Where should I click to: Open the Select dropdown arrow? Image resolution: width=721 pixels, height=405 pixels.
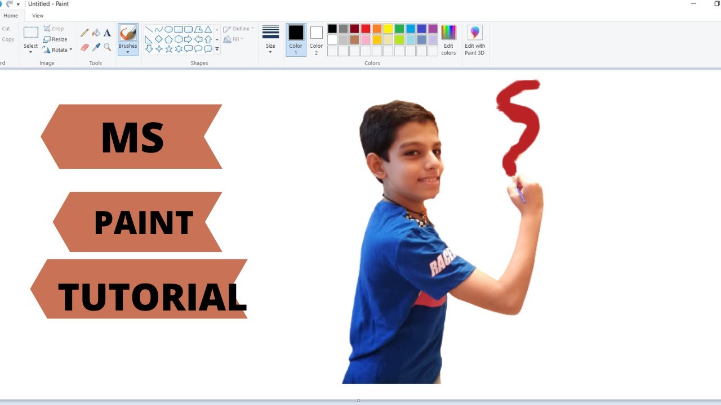31,52
